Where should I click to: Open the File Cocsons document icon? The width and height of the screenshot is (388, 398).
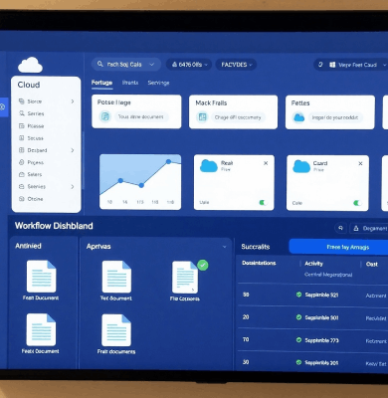point(185,277)
